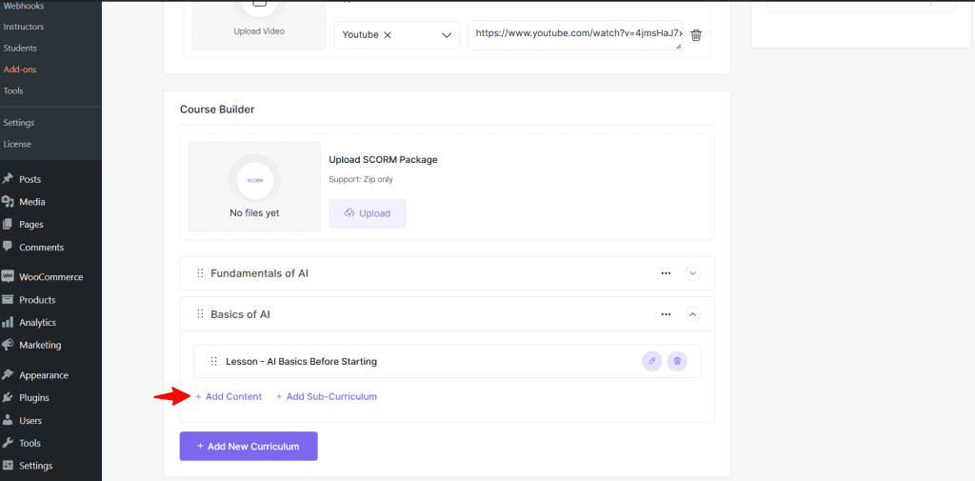Click the Analytics bar chart icon

coord(8,322)
